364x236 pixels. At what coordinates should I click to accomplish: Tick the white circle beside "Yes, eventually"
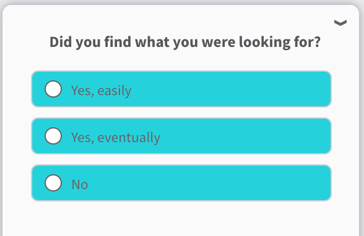tap(53, 136)
